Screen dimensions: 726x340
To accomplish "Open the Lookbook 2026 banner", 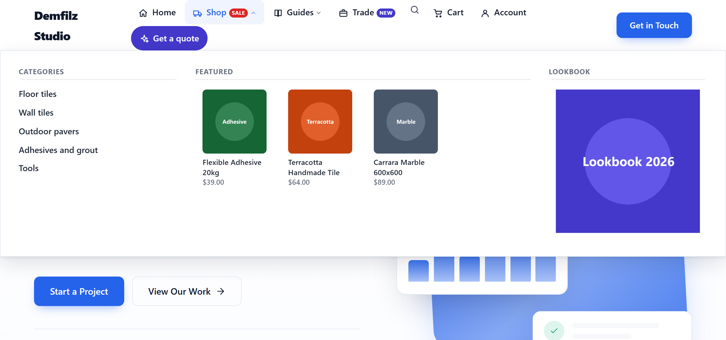I will pyautogui.click(x=628, y=161).
